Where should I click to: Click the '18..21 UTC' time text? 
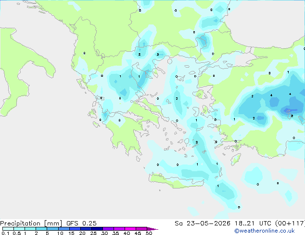[x=253, y=223]
